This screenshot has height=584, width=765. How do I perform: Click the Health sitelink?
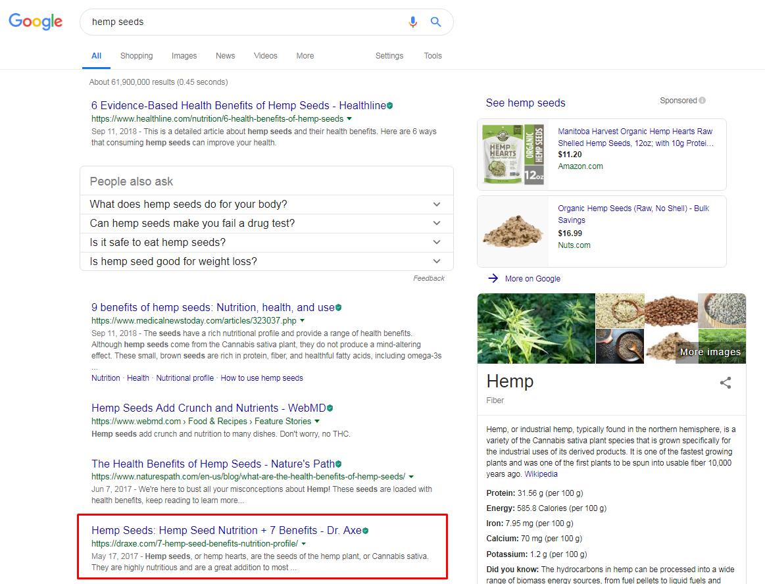click(138, 378)
